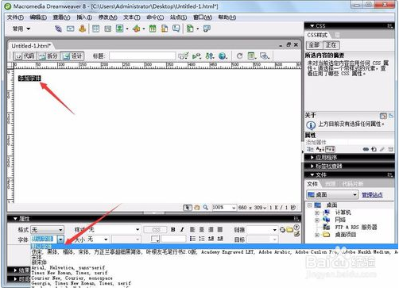Open the 100% zoom level dropdown
This screenshot has width=399, height=295.
(224, 208)
